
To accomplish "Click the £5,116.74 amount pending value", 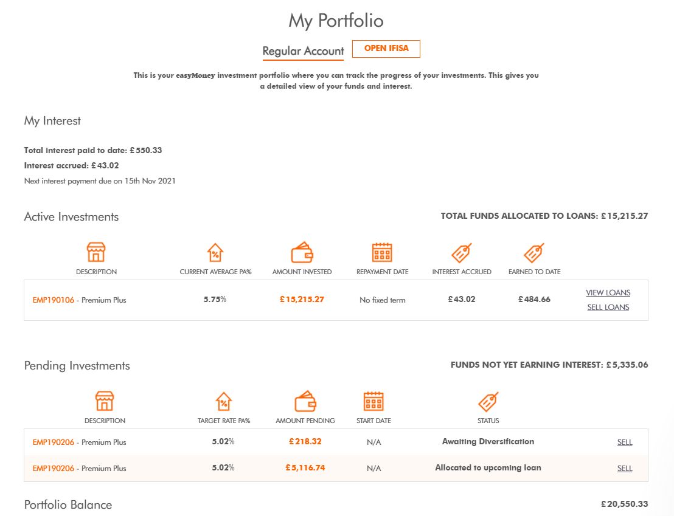I will tap(305, 468).
